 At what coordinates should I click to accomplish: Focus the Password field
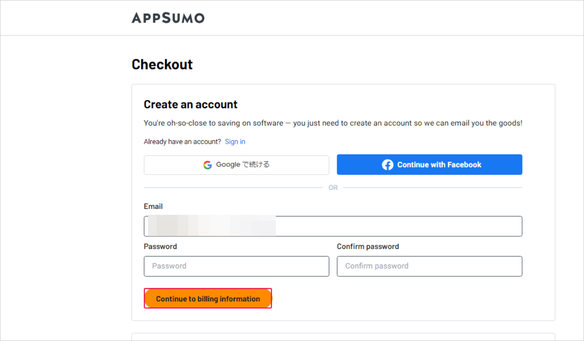(237, 266)
